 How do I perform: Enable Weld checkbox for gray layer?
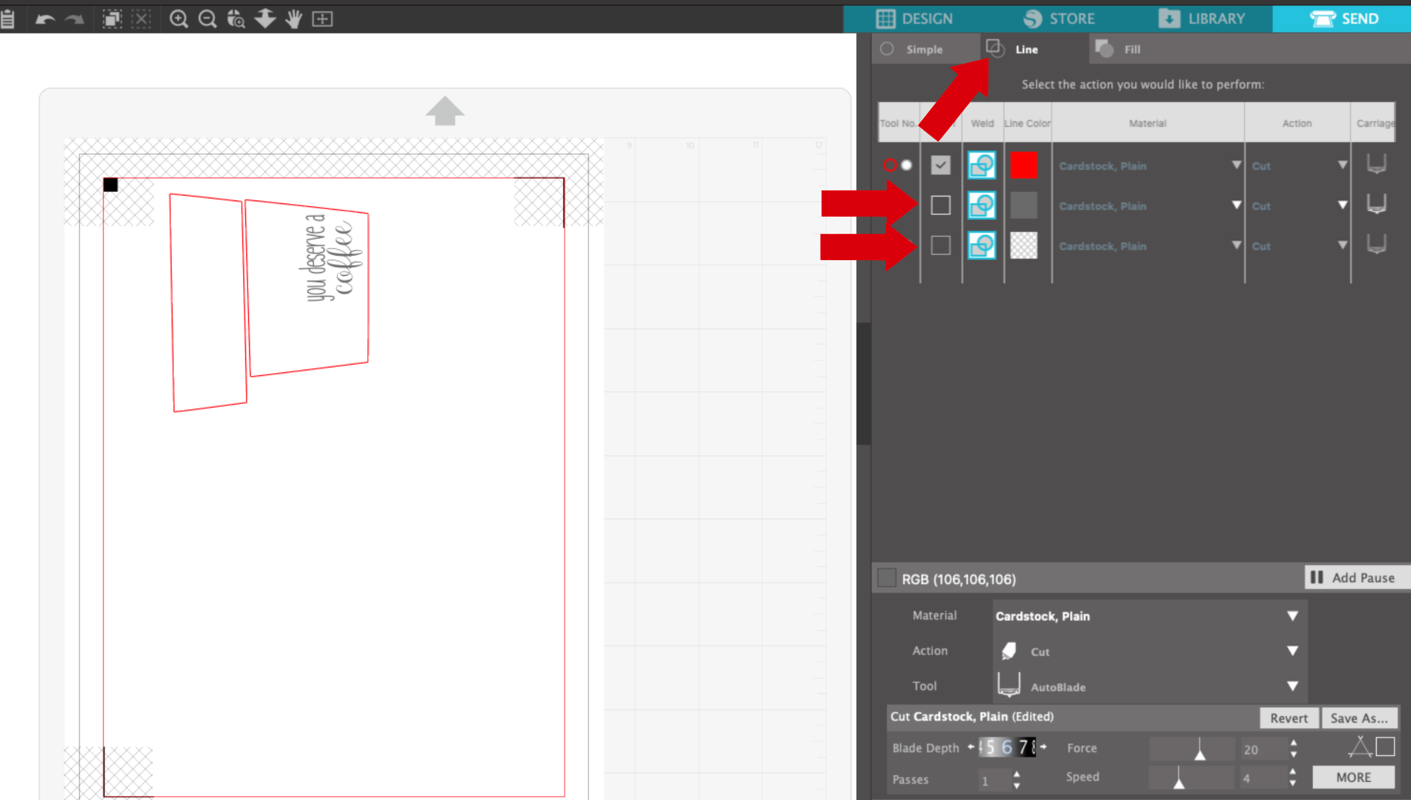coord(939,205)
